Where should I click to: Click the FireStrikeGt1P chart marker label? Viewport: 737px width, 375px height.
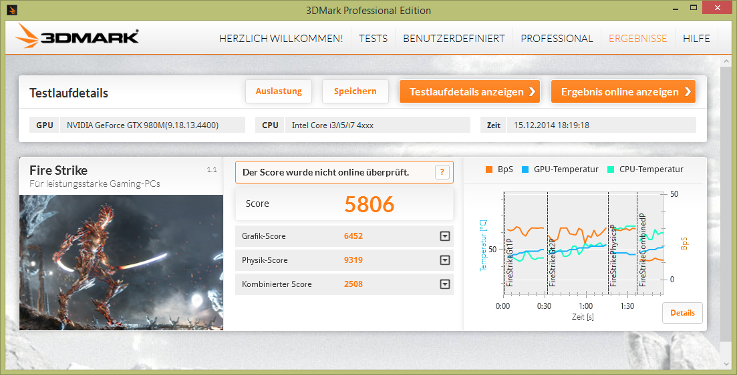510,262
